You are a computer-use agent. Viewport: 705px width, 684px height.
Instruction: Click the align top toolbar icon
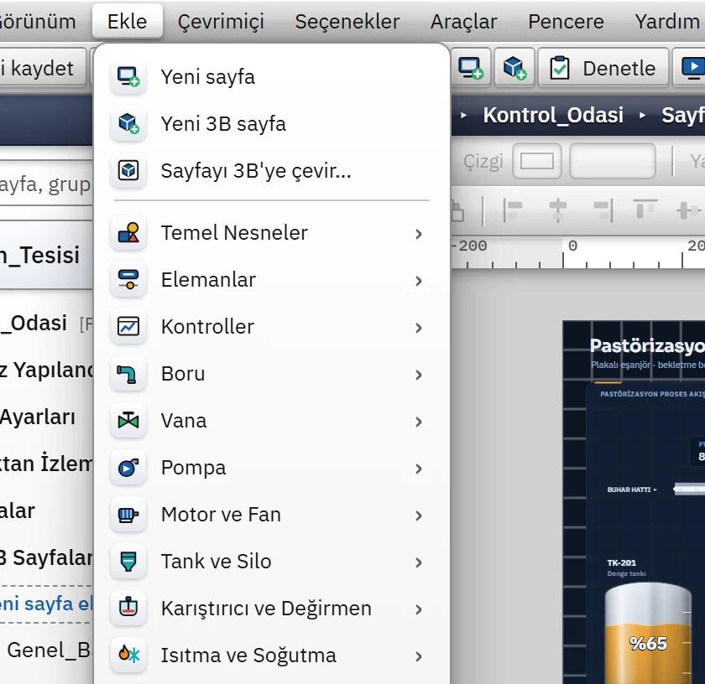[x=645, y=210]
